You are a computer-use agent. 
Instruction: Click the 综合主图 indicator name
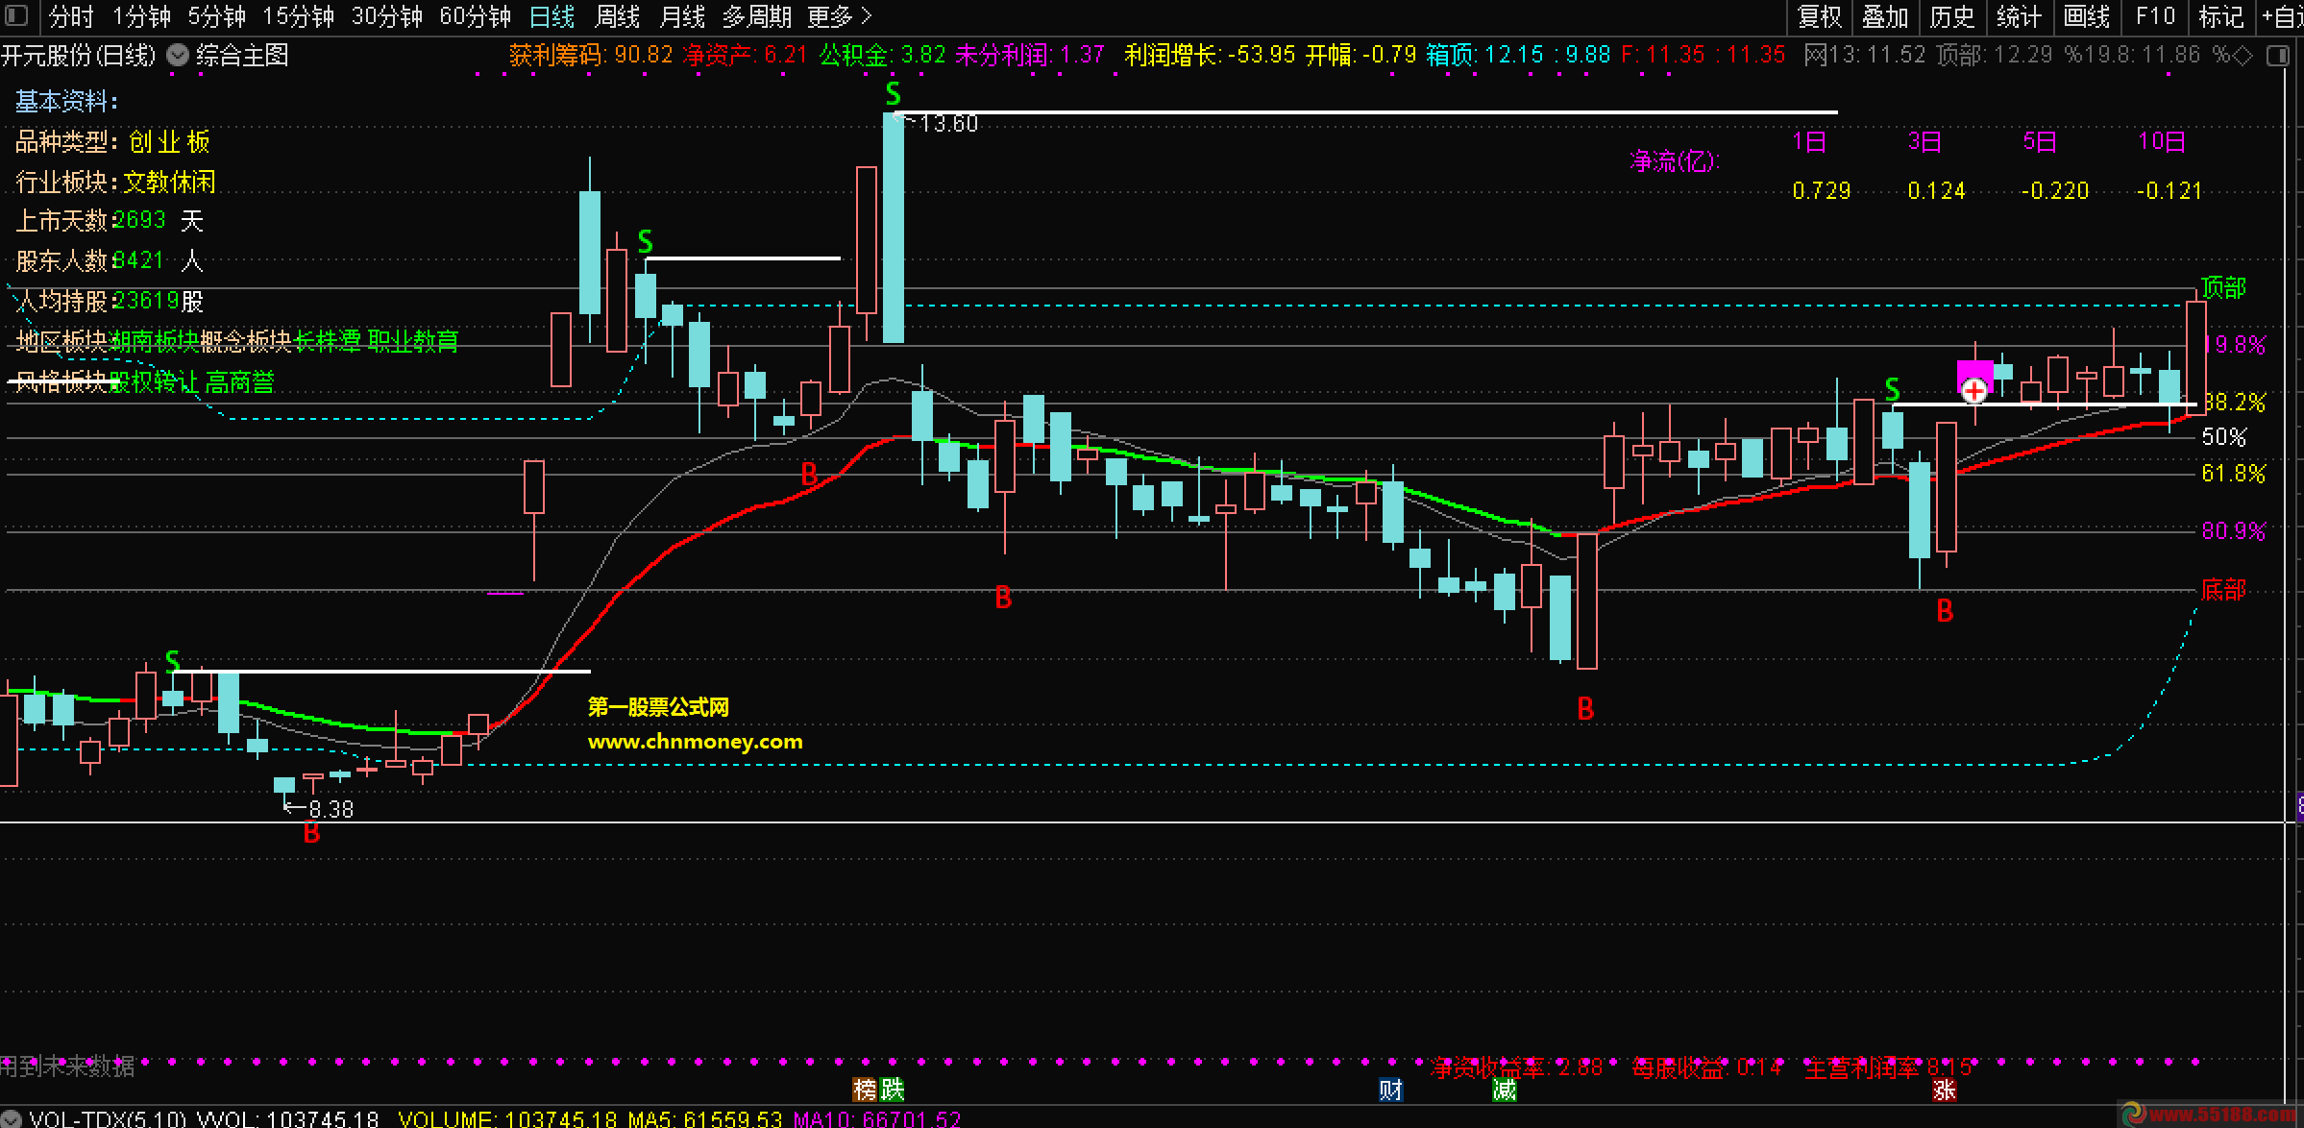click(x=242, y=55)
